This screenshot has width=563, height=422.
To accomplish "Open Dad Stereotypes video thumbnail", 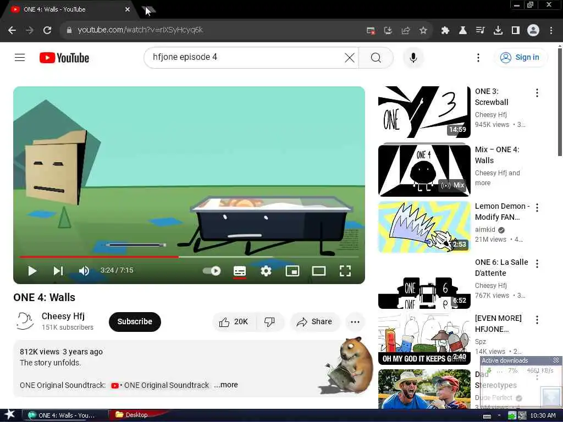I will [424, 389].
